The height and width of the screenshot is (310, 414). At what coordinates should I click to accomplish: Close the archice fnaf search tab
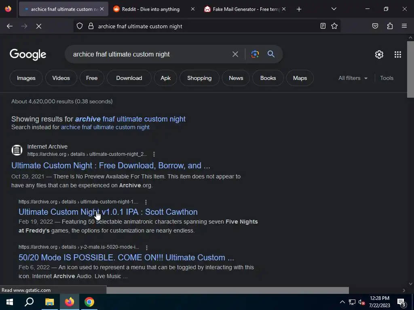[102, 9]
